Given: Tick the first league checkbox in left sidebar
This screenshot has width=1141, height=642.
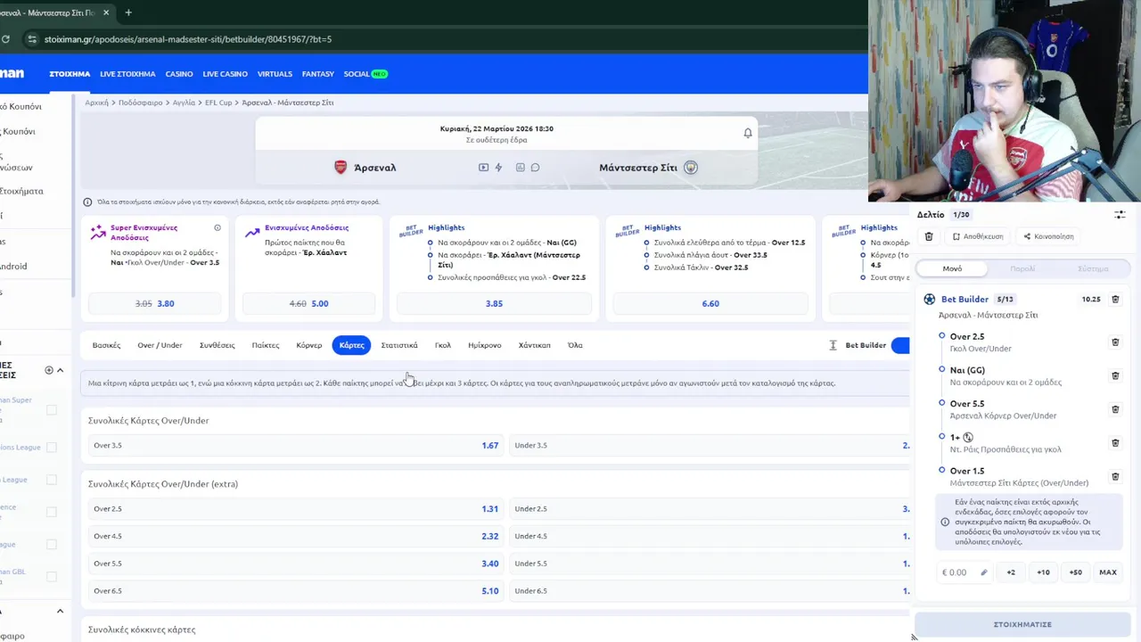Looking at the screenshot, I should coord(52,409).
